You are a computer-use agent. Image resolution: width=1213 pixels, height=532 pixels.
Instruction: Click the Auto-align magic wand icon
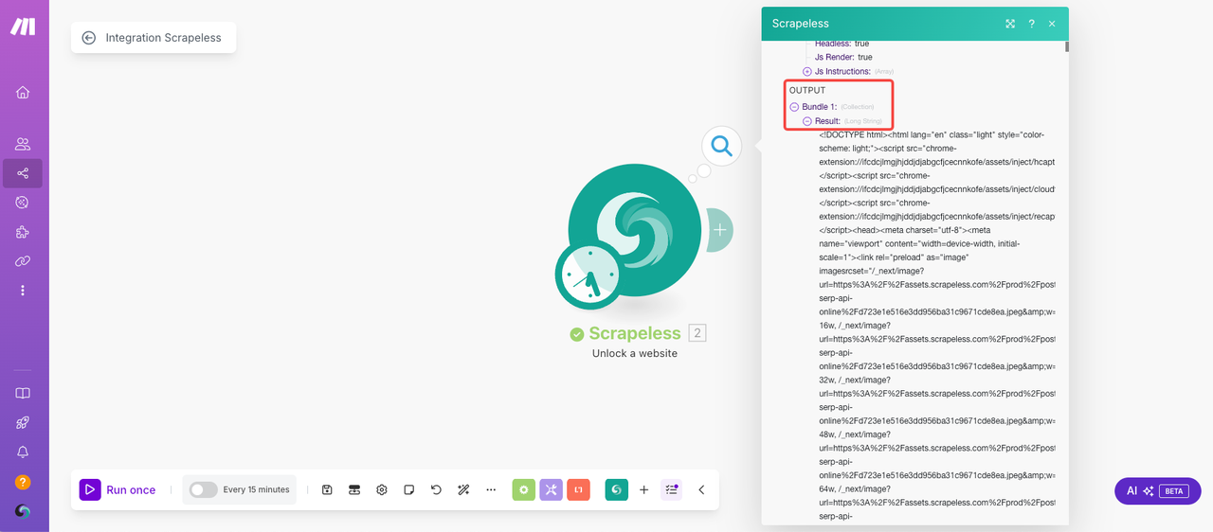click(x=463, y=489)
